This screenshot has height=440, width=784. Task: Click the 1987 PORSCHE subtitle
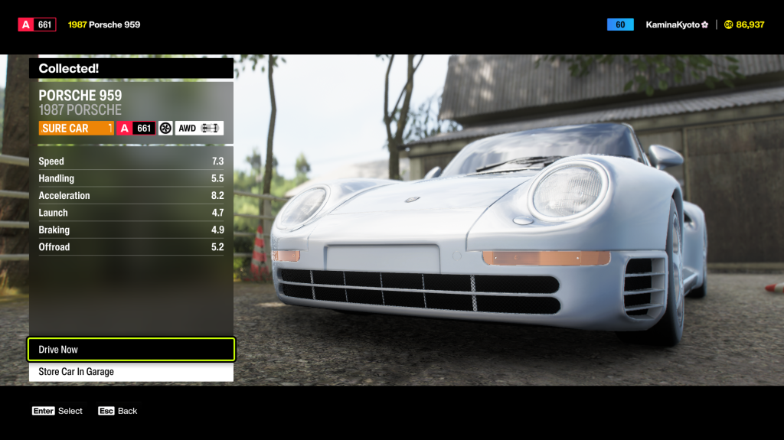click(80, 110)
